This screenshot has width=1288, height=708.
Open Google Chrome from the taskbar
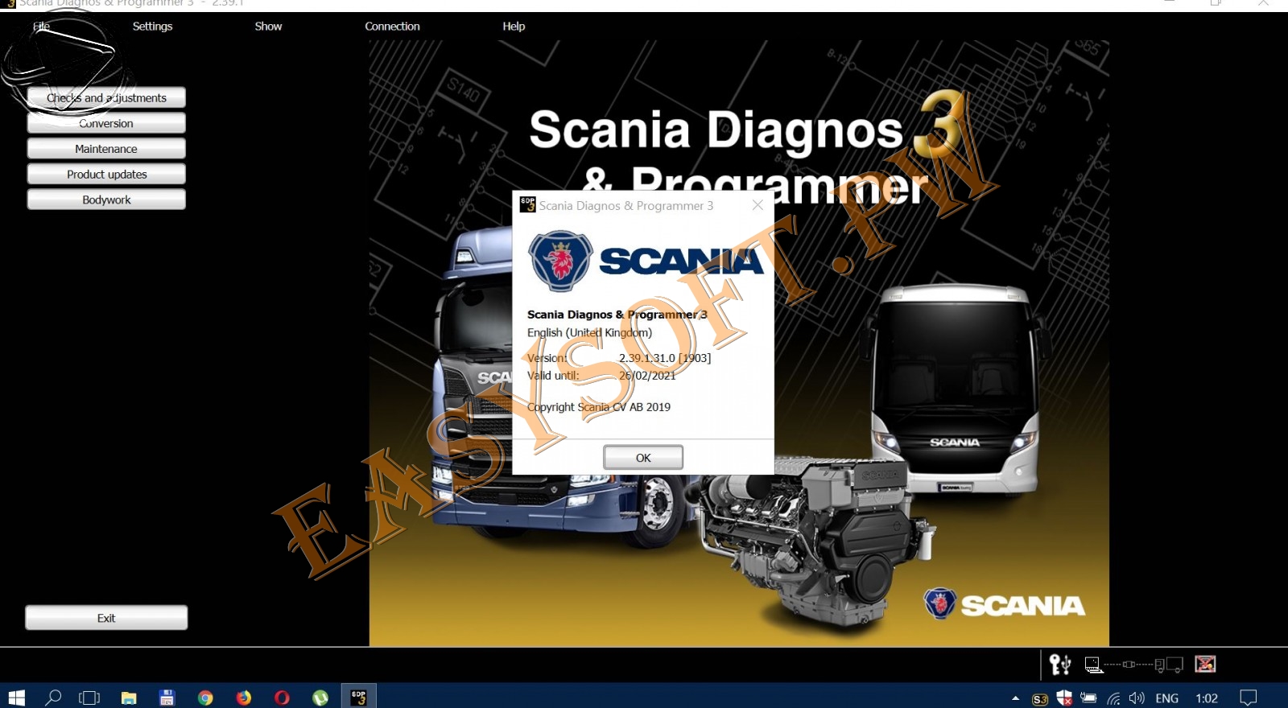(x=205, y=698)
